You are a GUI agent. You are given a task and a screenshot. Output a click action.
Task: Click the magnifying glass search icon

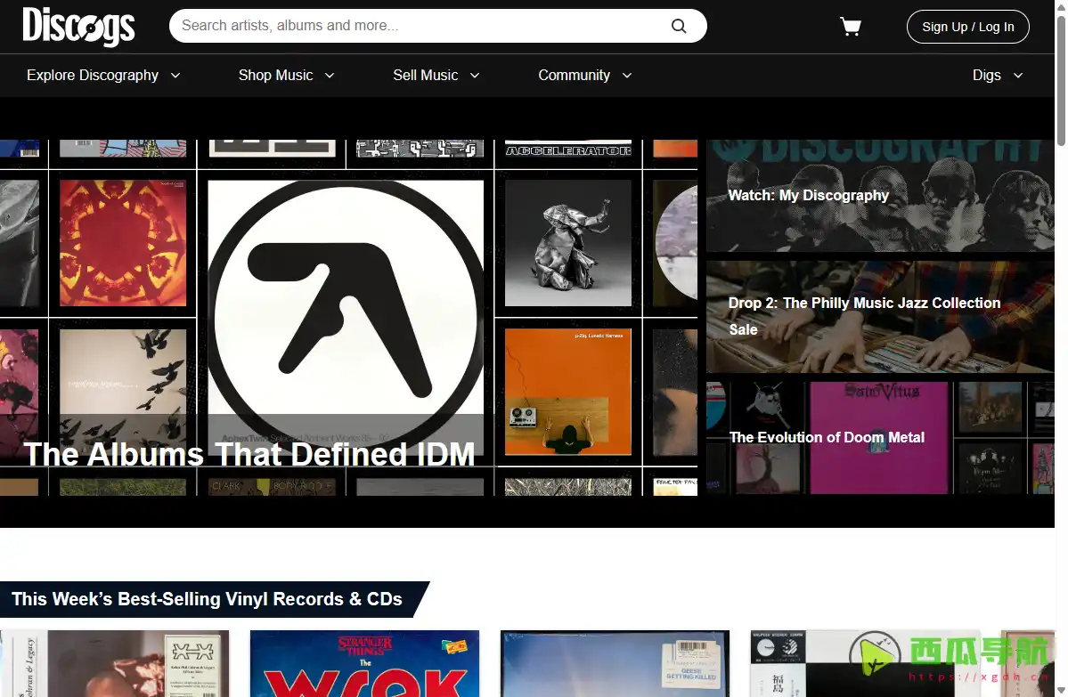[679, 26]
